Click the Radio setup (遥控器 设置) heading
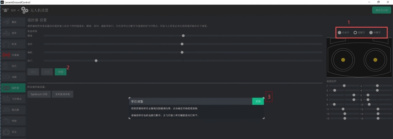This screenshot has height=139, width=393. 37,20
